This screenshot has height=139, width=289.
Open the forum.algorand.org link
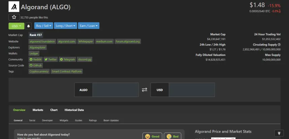[128, 41]
